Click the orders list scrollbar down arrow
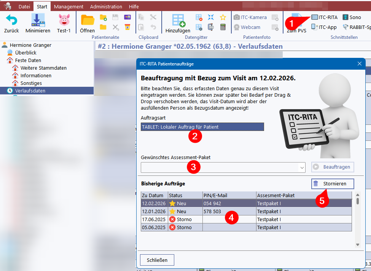This screenshot has width=371, height=271. pyautogui.click(x=357, y=244)
